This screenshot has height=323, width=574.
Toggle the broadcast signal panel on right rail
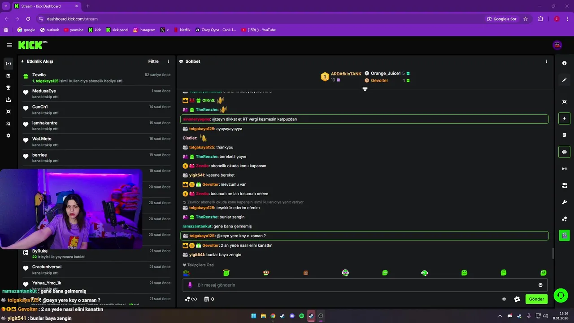pos(564,169)
